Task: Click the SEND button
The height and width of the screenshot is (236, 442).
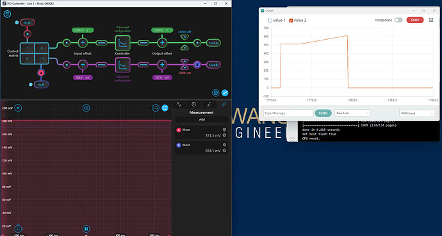Action: [323, 113]
